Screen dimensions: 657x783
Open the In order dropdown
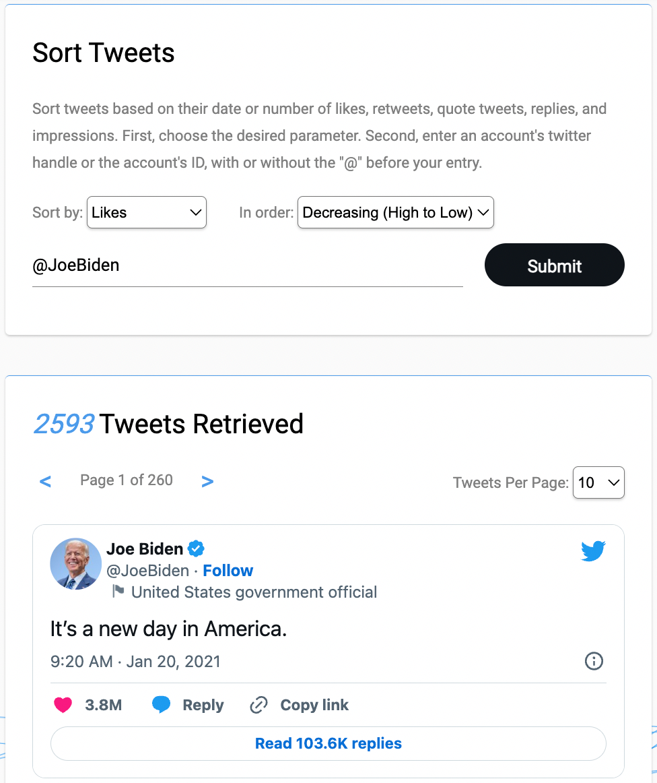[x=395, y=212]
